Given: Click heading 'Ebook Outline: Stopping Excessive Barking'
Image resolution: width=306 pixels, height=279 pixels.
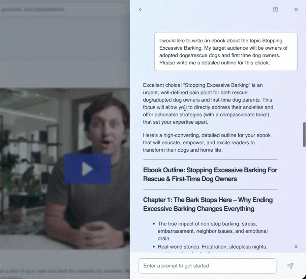Looking at the screenshot, I should point(210,174).
